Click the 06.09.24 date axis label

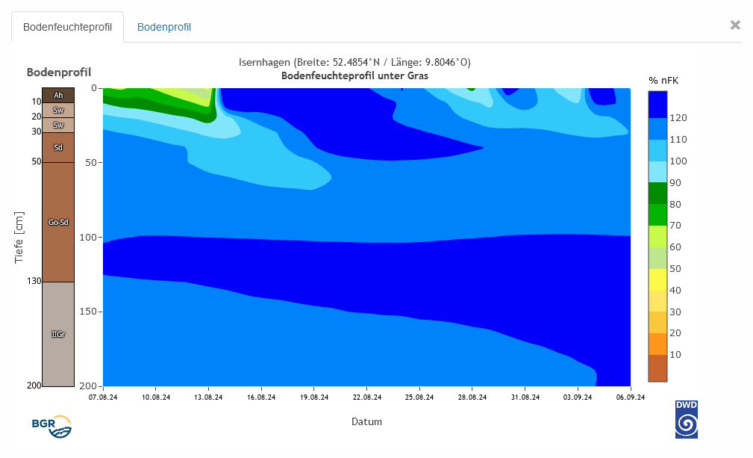tap(631, 397)
